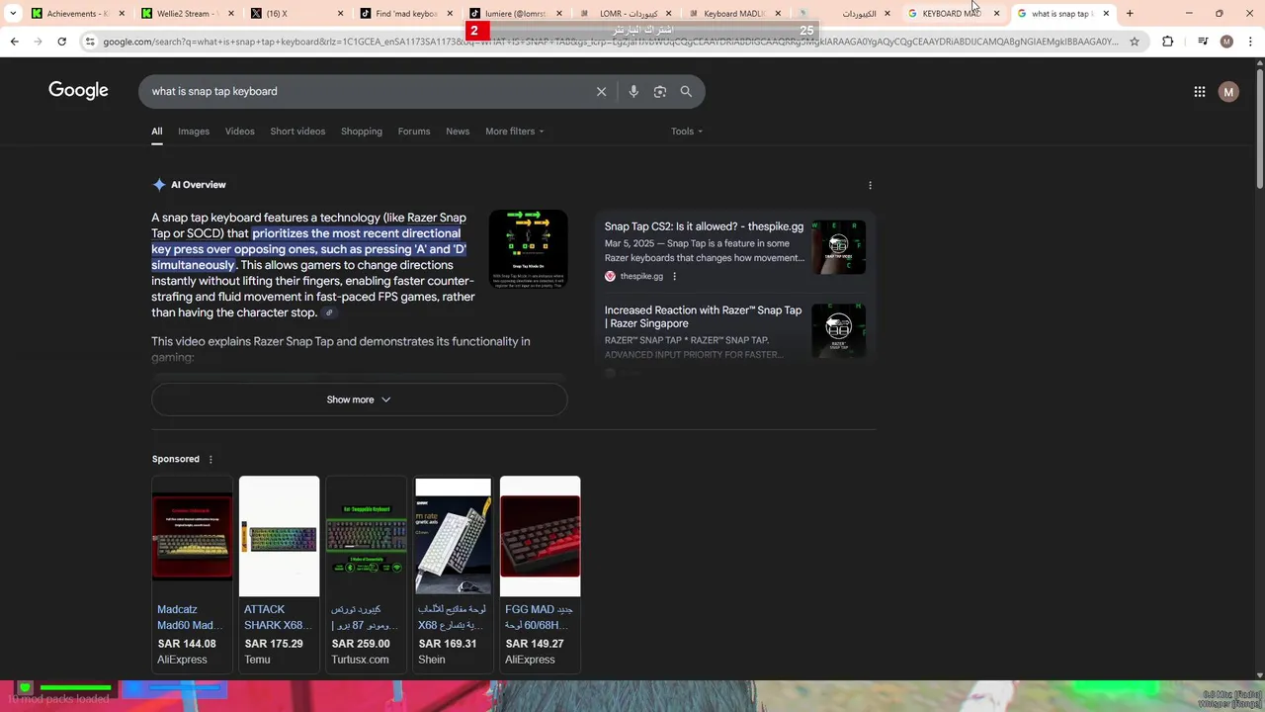
Task: Open the Tools dropdown
Action: click(687, 132)
